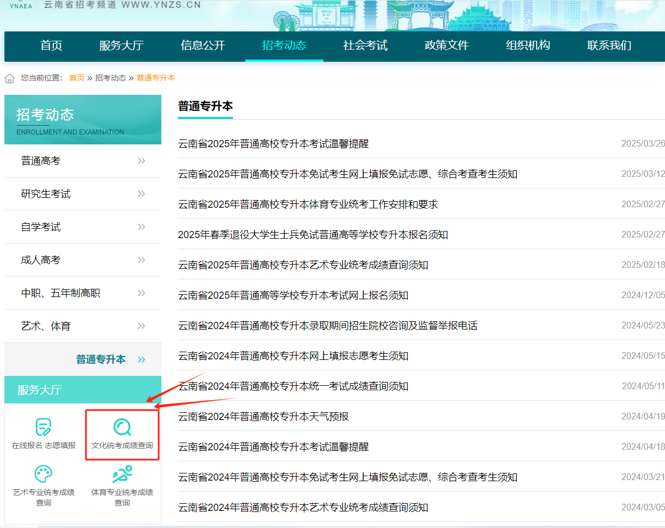Screen dimensions: 665x528
Task: Switch to the 社会考试 tab
Action: pos(365,46)
